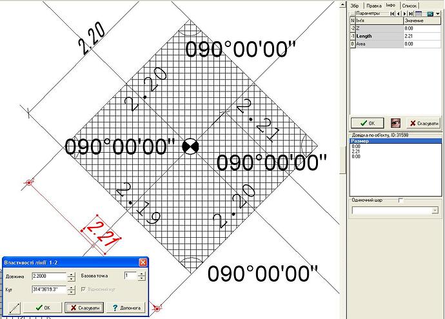Increase the Базова точка value with spinner

pos(142,274)
